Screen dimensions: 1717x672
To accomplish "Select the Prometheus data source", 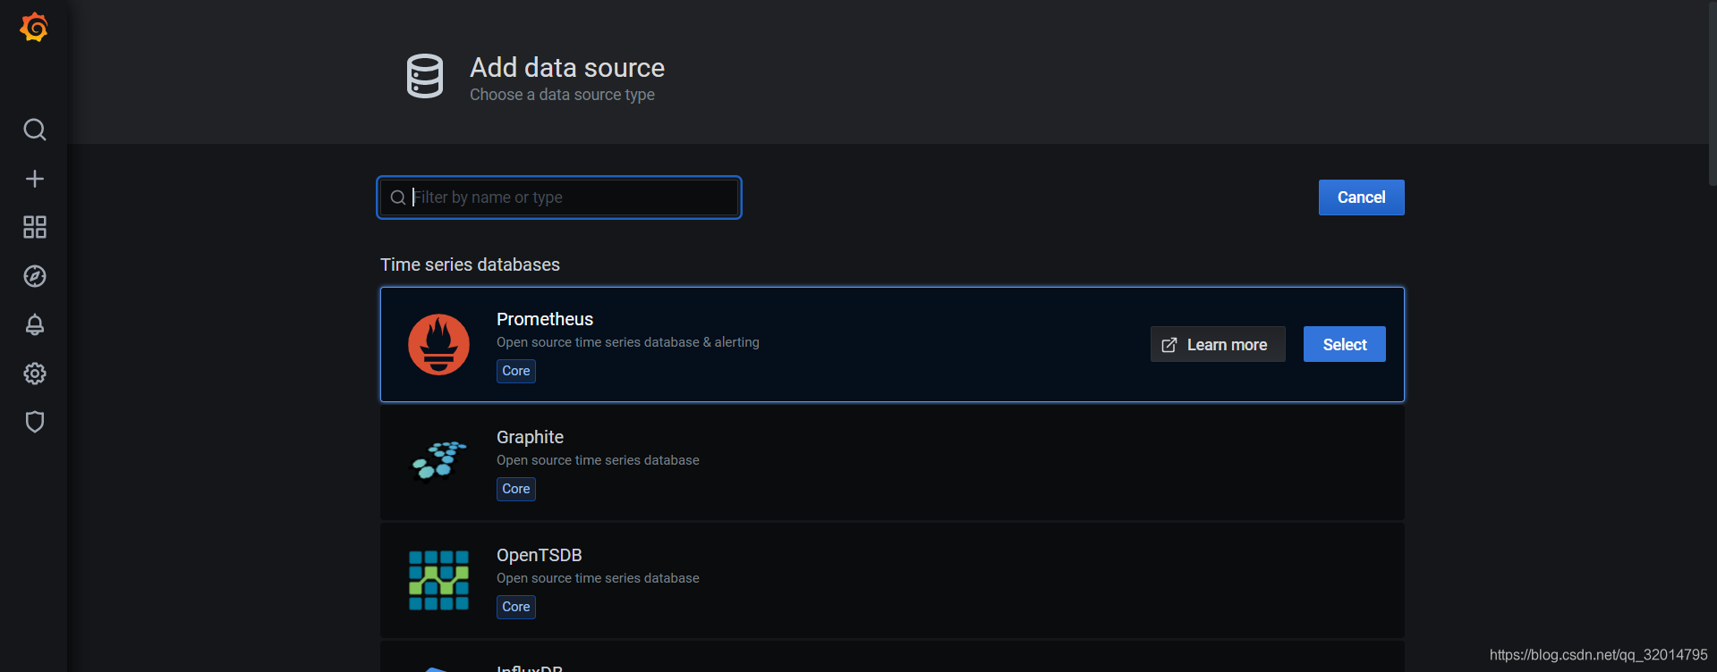I will point(1344,344).
